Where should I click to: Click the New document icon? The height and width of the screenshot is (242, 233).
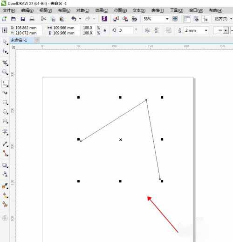pyautogui.click(x=4, y=19)
